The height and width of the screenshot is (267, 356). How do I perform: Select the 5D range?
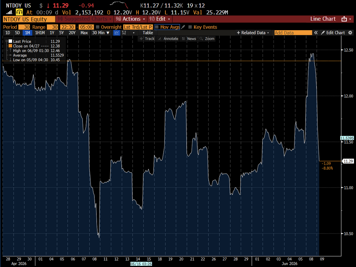point(18,33)
